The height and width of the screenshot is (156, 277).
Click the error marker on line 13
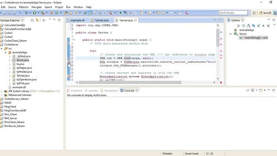(x=68, y=62)
